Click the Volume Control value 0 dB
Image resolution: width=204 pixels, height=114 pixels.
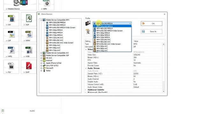click(135, 85)
